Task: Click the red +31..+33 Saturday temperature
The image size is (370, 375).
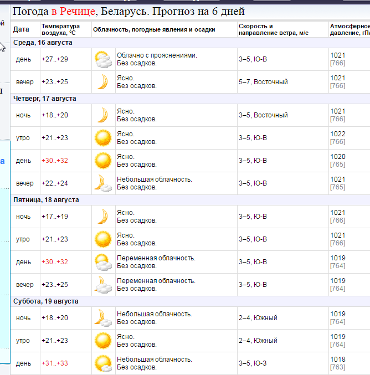Action: (x=55, y=363)
